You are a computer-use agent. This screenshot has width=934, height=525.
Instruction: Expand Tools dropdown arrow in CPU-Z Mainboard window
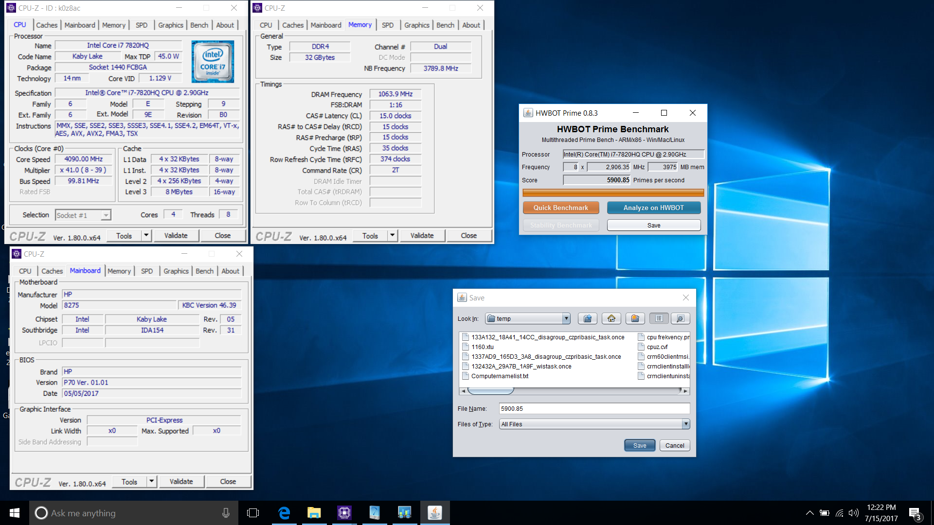(151, 482)
